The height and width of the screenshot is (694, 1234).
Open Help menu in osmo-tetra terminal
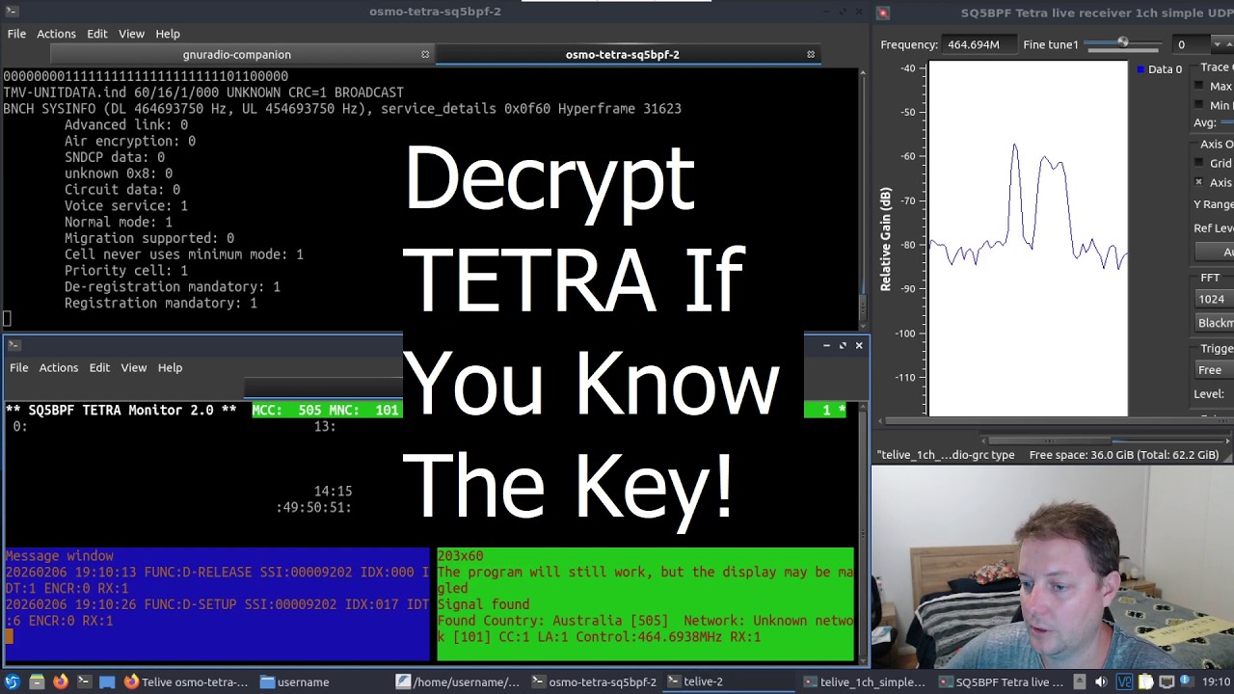(x=168, y=34)
